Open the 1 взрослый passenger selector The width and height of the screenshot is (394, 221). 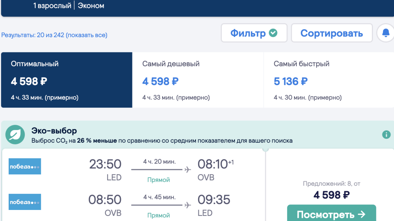coord(52,6)
